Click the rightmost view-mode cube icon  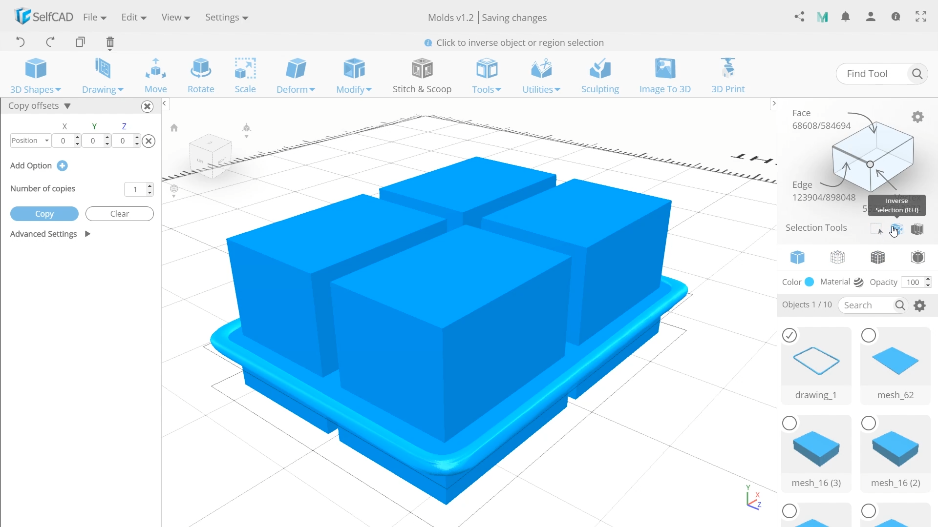(x=918, y=257)
